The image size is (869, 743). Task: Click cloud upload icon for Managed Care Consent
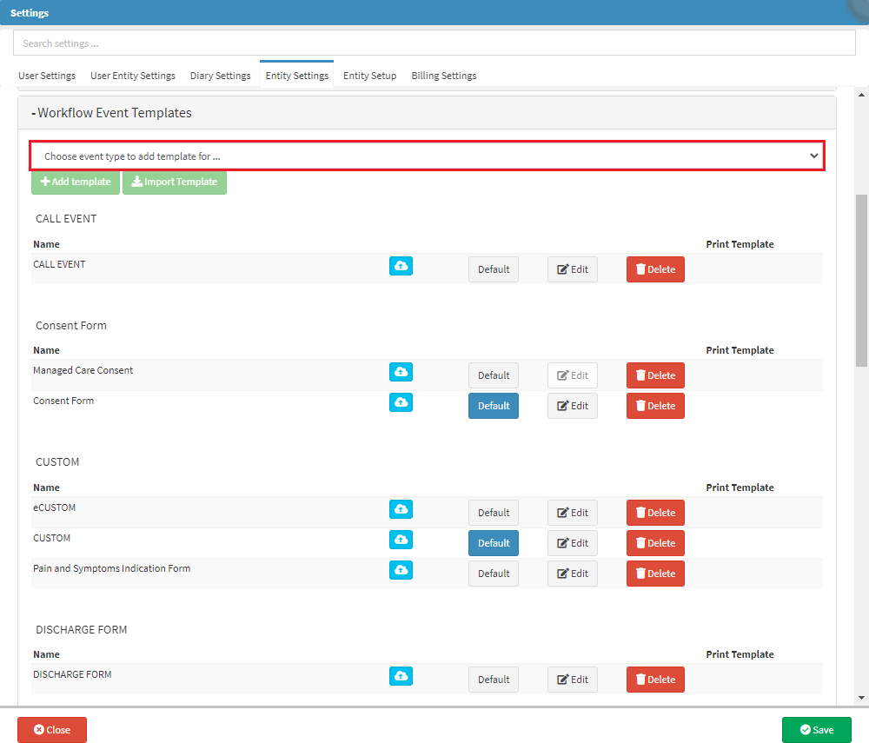point(401,372)
